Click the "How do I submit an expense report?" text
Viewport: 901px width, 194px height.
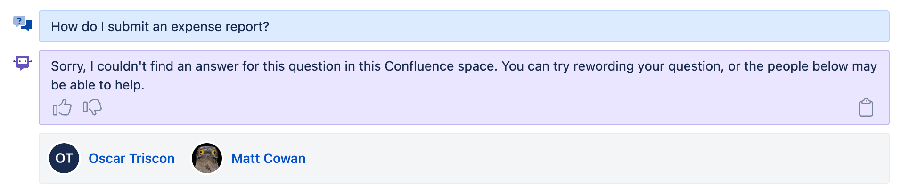pos(160,27)
